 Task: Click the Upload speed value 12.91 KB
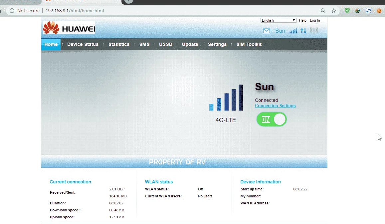pyautogui.click(x=116, y=217)
